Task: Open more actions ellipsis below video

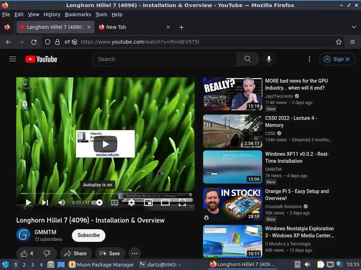Action: point(135,253)
